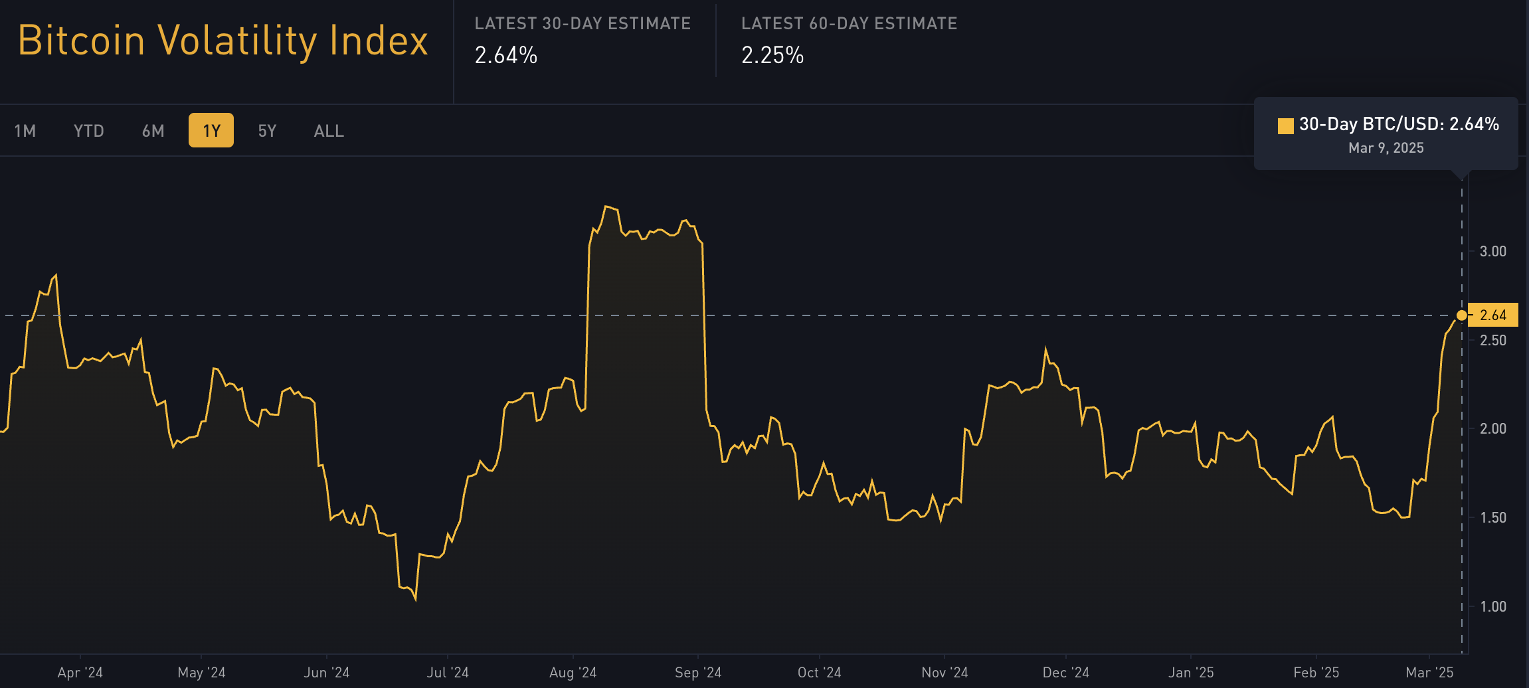Click the Jul '24 x-axis label
Viewport: 1529px width, 688px height.
click(448, 673)
